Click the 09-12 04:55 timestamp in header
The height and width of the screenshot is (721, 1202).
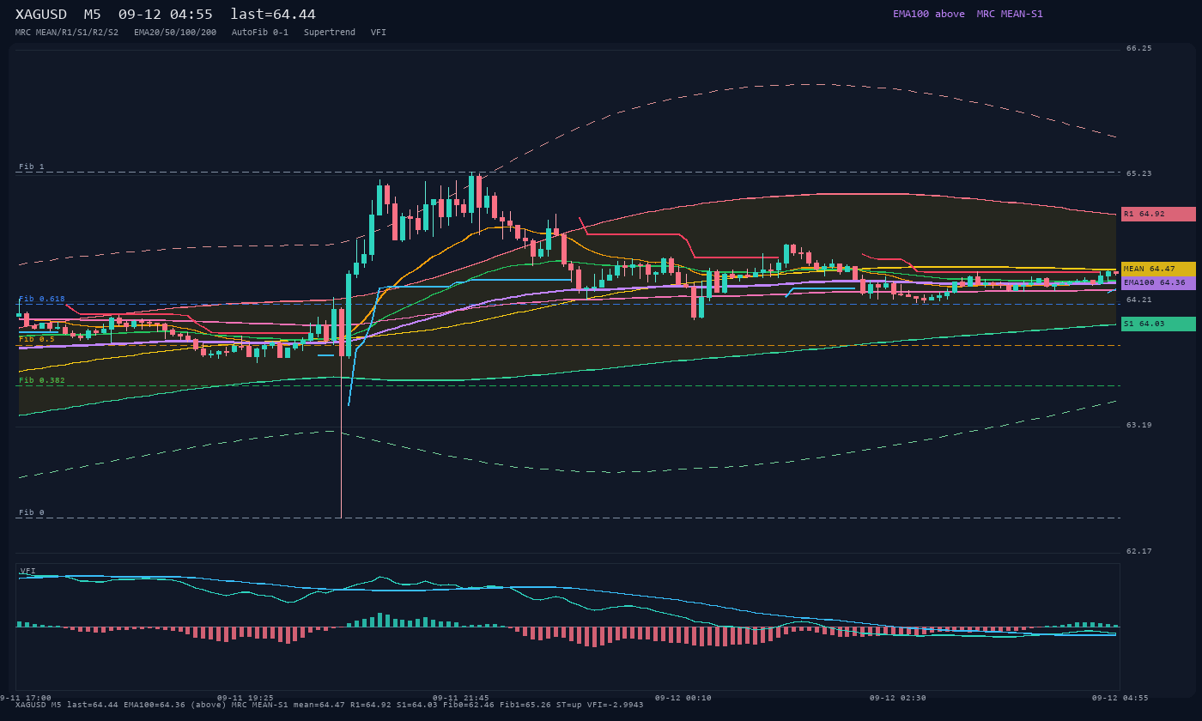pyautogui.click(x=166, y=15)
